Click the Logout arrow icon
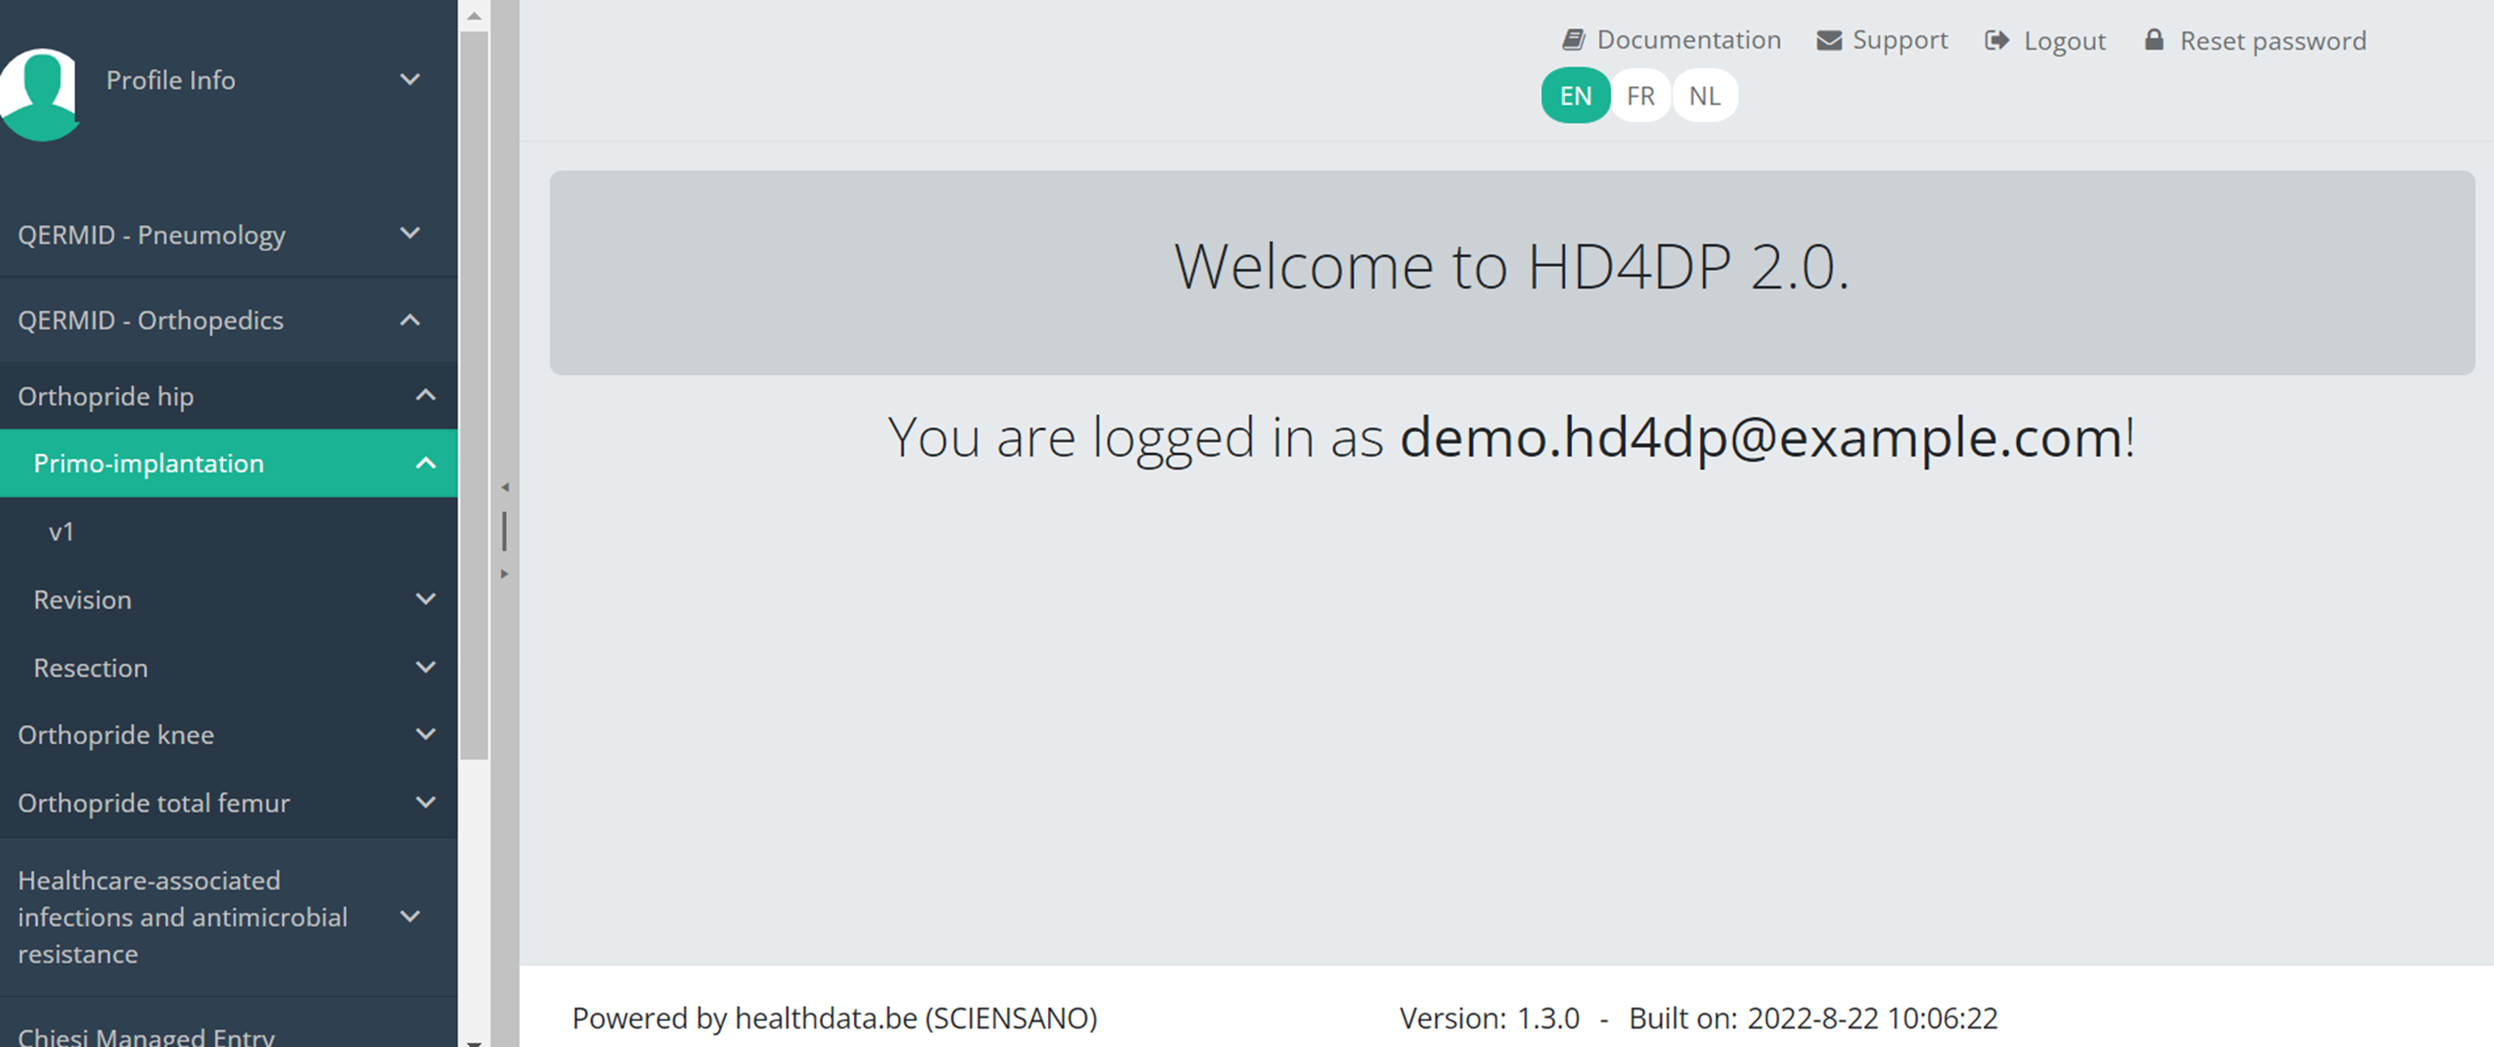Screen dimensions: 2494x1047 point(1996,39)
